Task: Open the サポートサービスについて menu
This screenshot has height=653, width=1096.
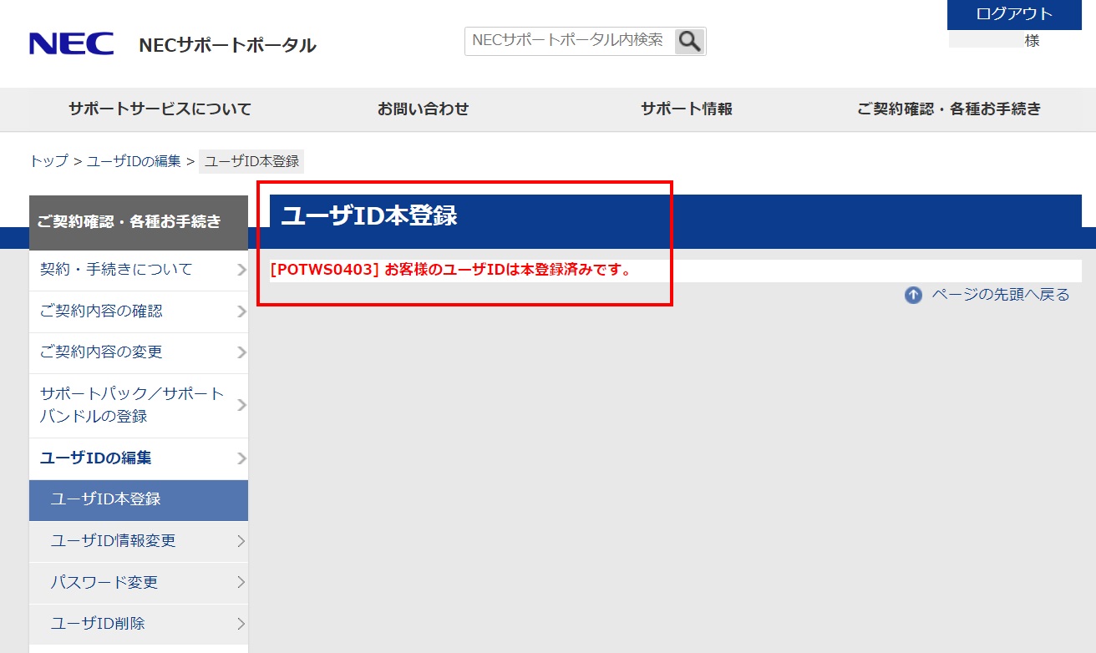Action: (160, 109)
